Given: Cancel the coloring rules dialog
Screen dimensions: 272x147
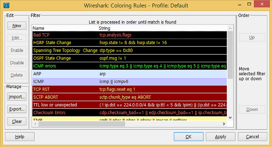Looking at the screenshot, I should point(252,137).
